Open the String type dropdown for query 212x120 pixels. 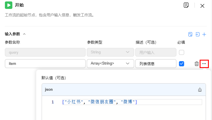click(110, 52)
